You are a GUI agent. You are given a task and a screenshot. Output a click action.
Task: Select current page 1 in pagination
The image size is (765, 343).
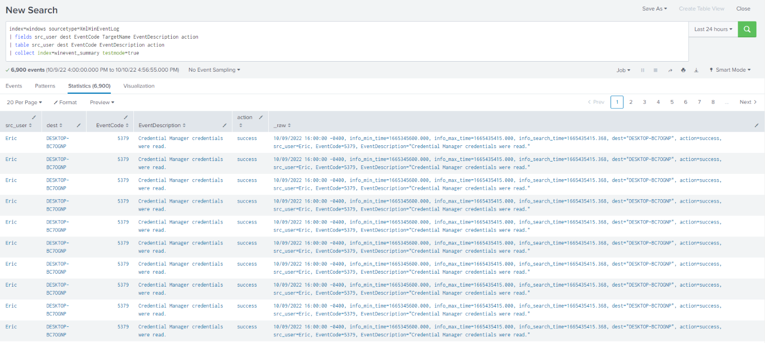(x=617, y=102)
